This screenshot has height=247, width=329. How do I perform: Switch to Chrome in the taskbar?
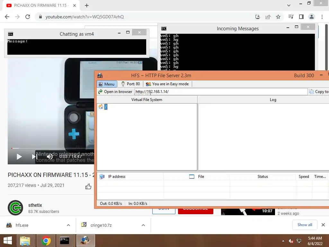[x=46, y=241]
